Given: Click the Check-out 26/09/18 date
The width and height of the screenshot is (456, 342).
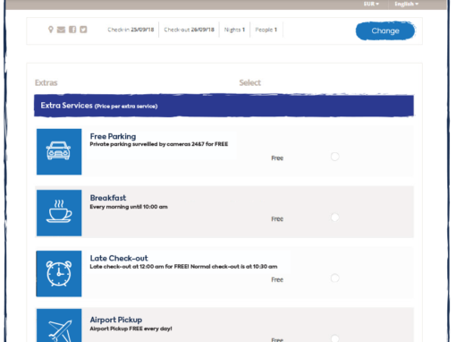Looking at the screenshot, I should click(x=189, y=30).
